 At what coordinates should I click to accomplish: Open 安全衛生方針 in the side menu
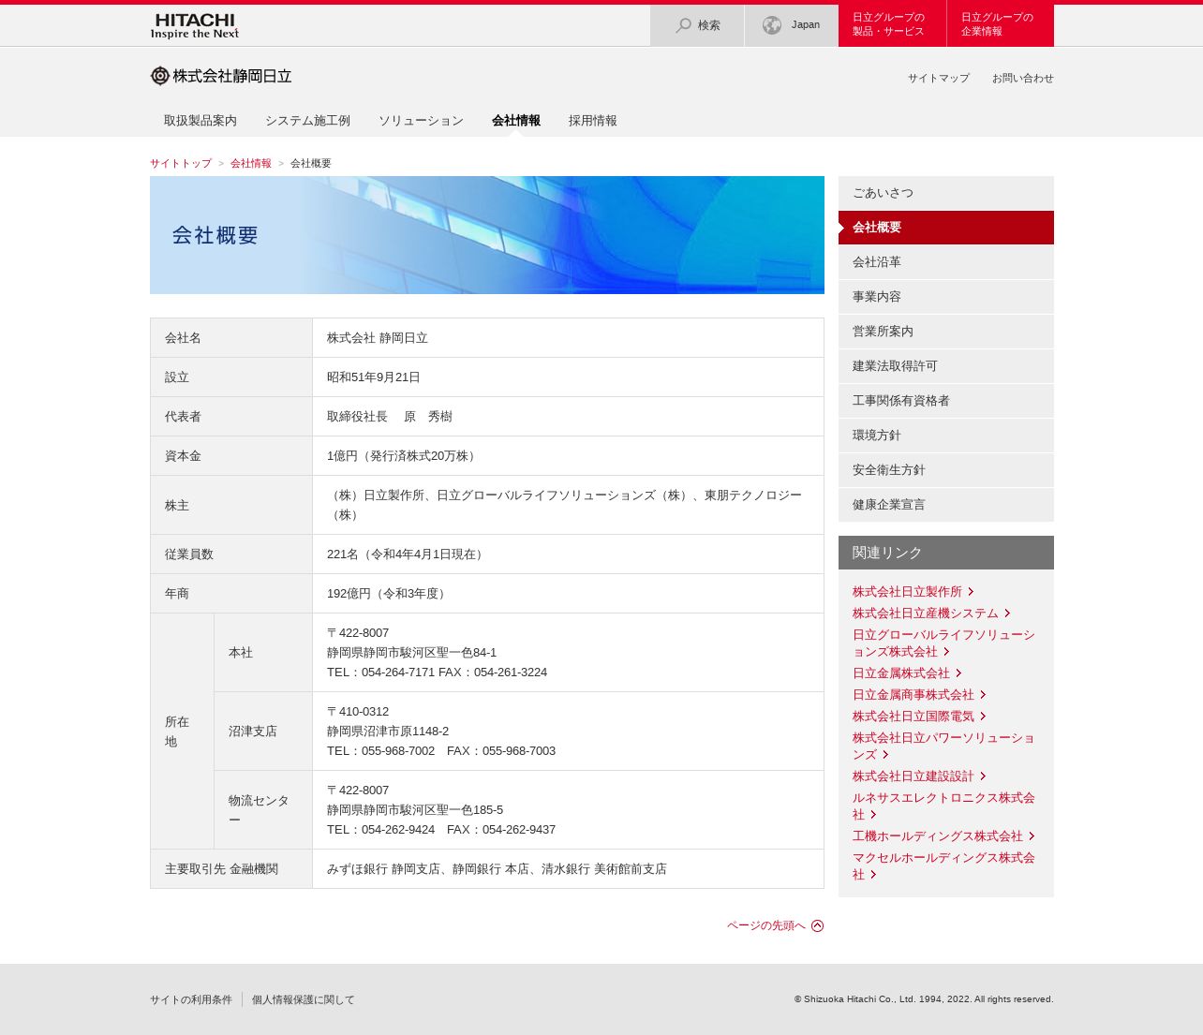pyautogui.click(x=946, y=470)
